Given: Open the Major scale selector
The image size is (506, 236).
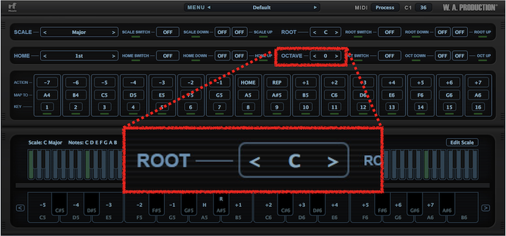Looking at the screenshot, I should [79, 32].
